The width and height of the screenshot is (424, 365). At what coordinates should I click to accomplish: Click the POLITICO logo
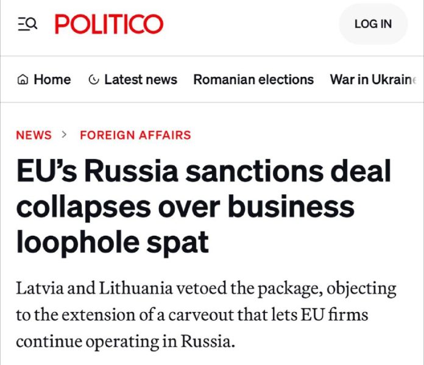click(x=109, y=24)
